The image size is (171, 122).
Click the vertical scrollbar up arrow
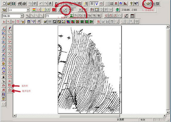(x=168, y=26)
